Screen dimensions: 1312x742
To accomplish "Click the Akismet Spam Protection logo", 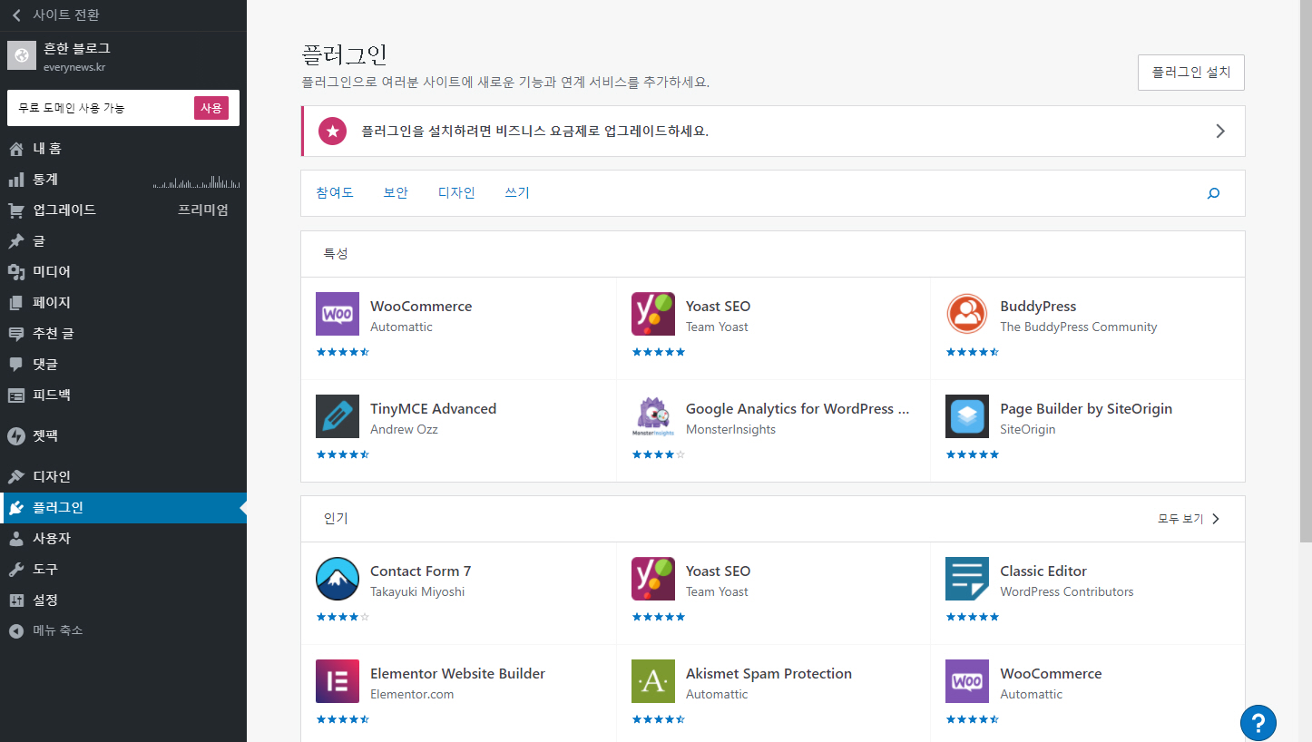I will (x=653, y=681).
